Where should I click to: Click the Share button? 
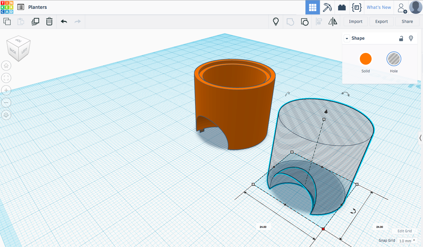pos(407,21)
